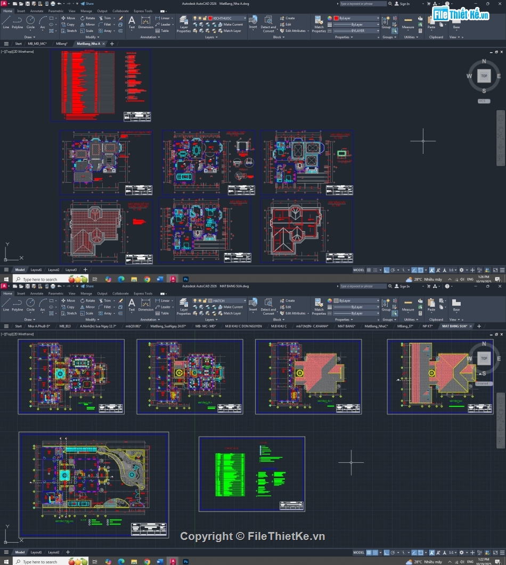Click the Sign In button
The width and height of the screenshot is (506, 565).
pyautogui.click(x=404, y=3)
